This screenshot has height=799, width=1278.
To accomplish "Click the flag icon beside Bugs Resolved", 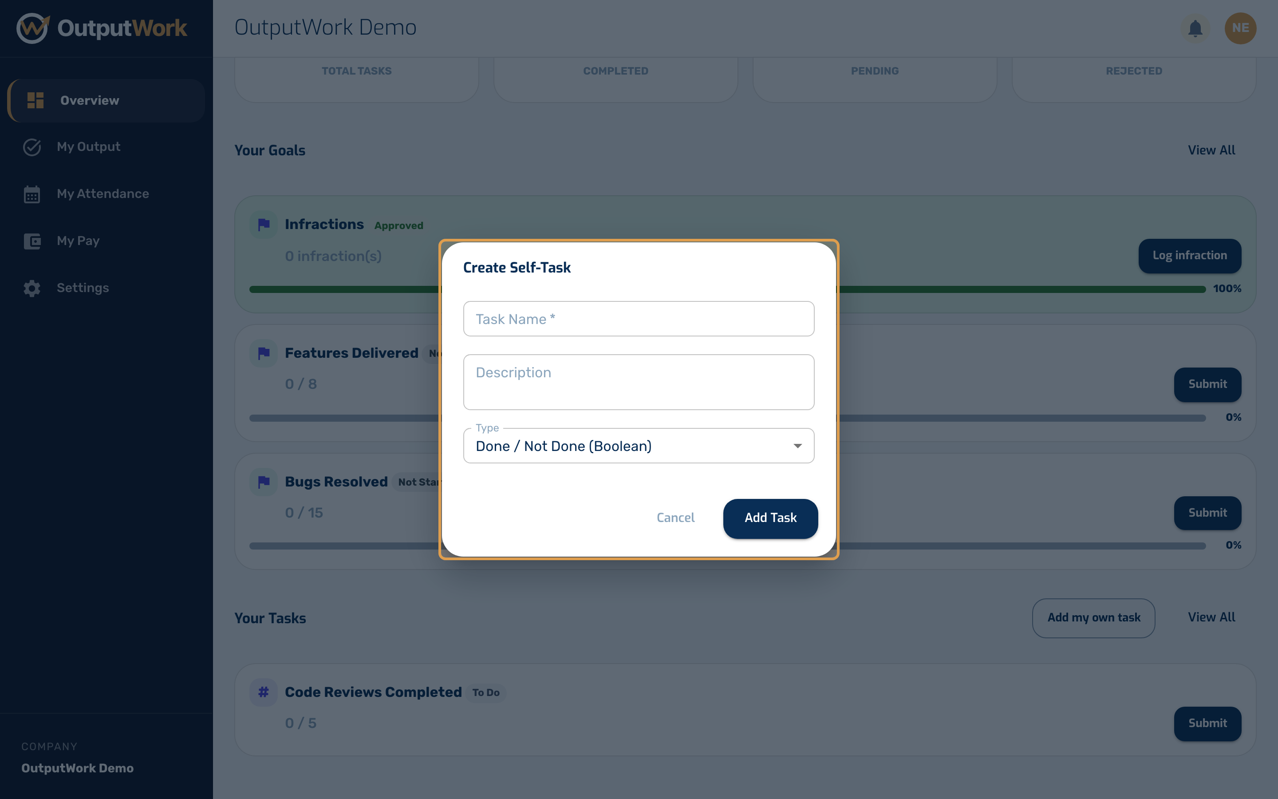I will 264,482.
